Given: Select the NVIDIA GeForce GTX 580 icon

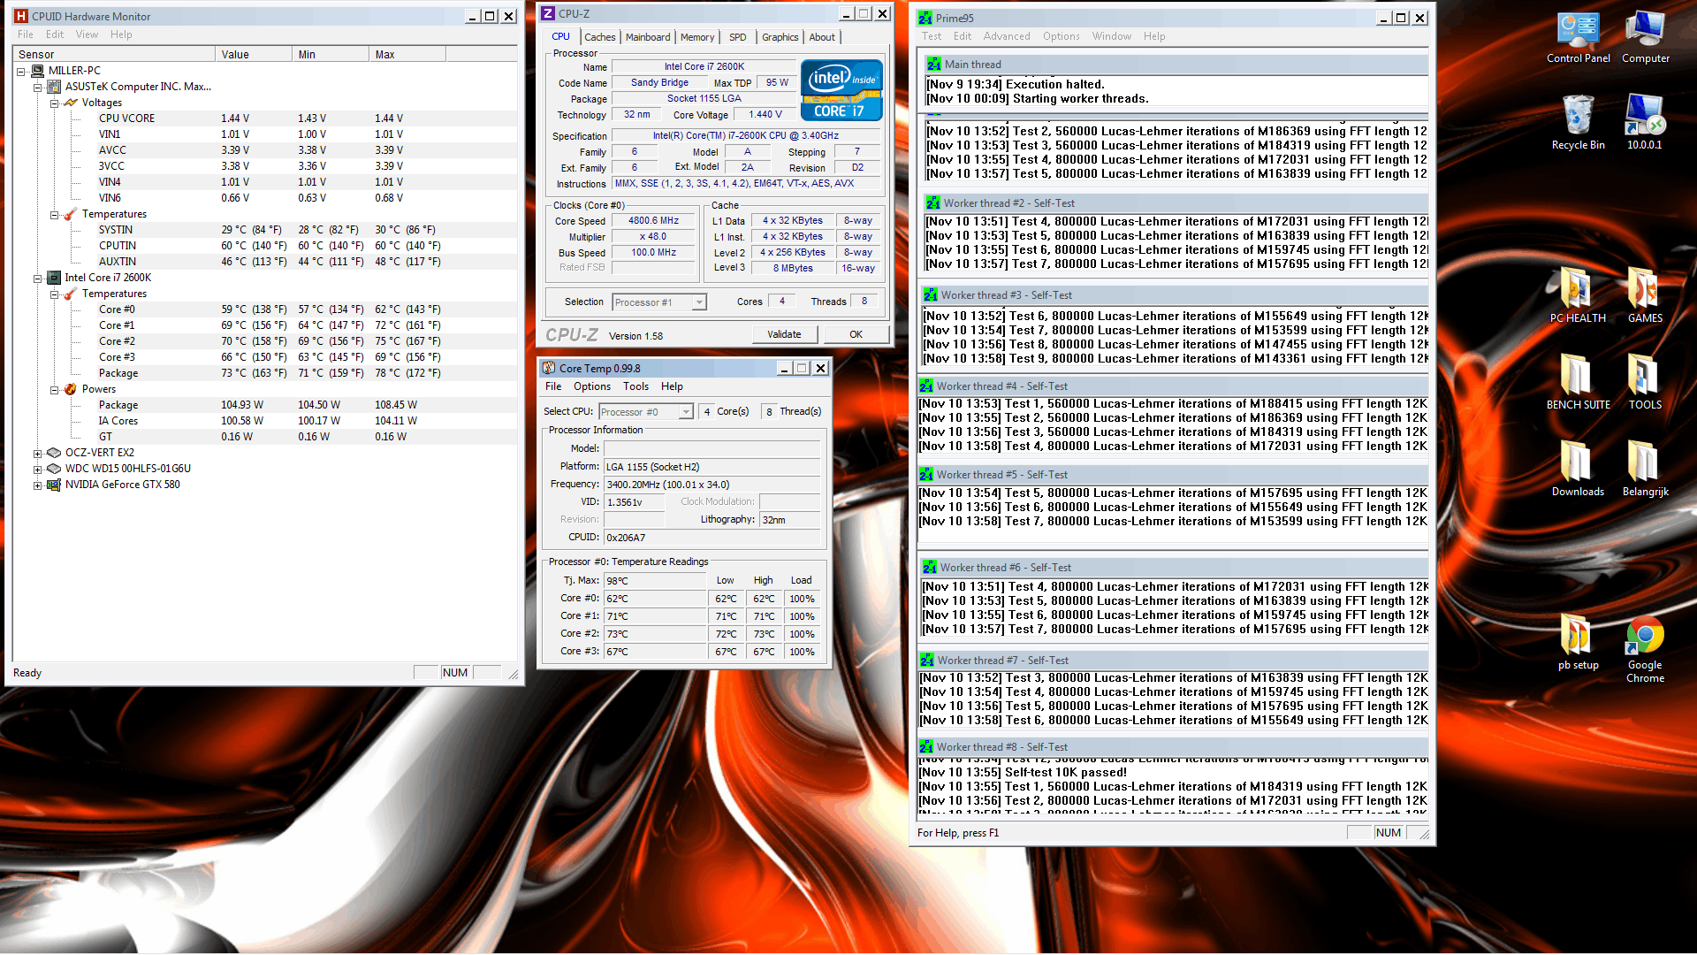Looking at the screenshot, I should tap(54, 484).
